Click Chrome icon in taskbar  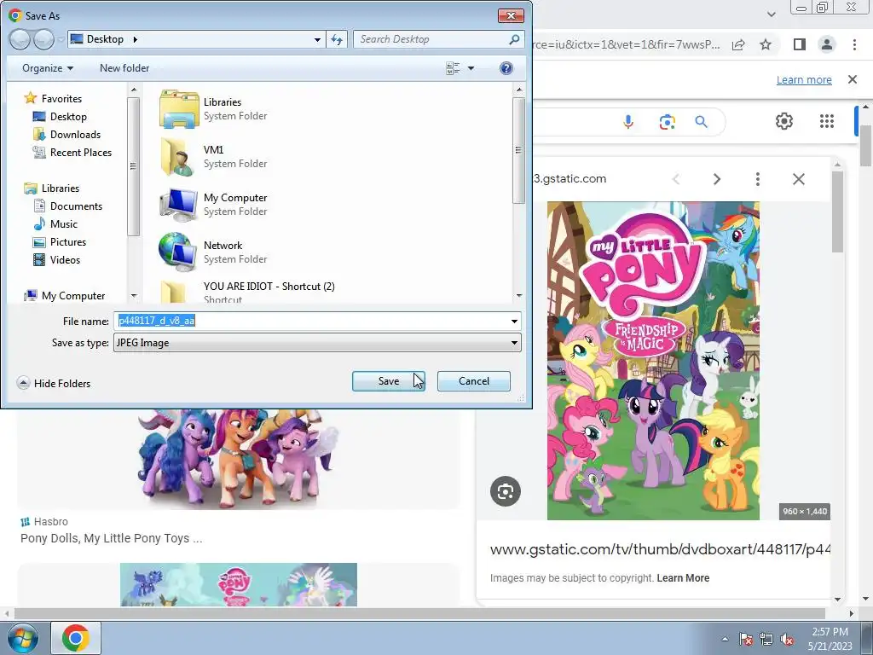pyautogui.click(x=76, y=638)
